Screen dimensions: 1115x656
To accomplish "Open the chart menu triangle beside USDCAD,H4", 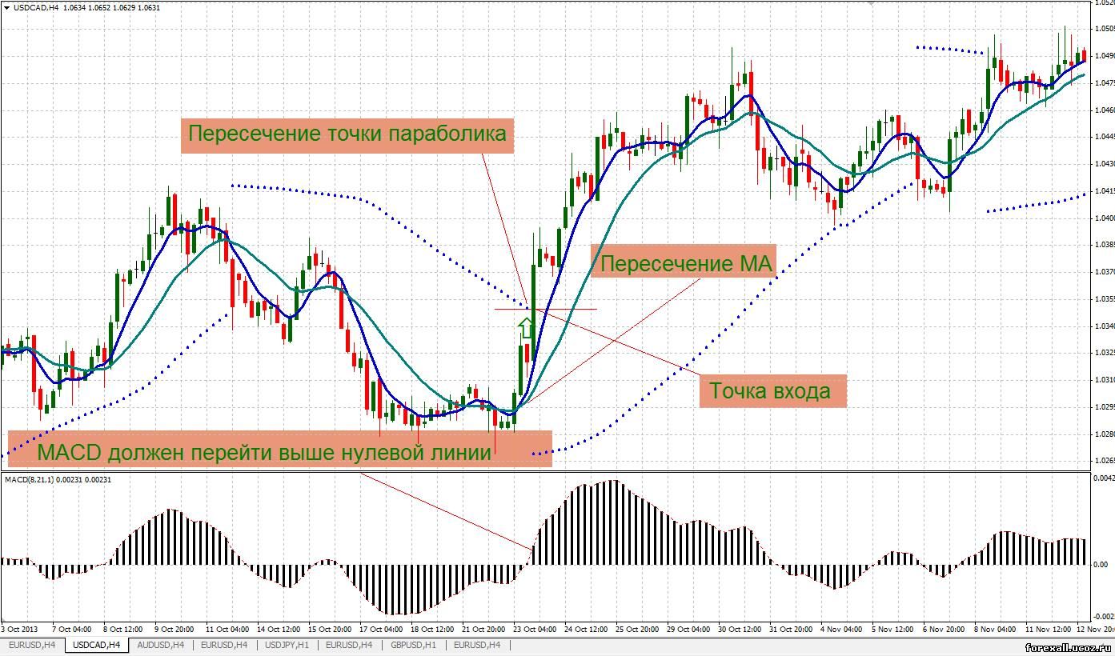I will [6, 8].
